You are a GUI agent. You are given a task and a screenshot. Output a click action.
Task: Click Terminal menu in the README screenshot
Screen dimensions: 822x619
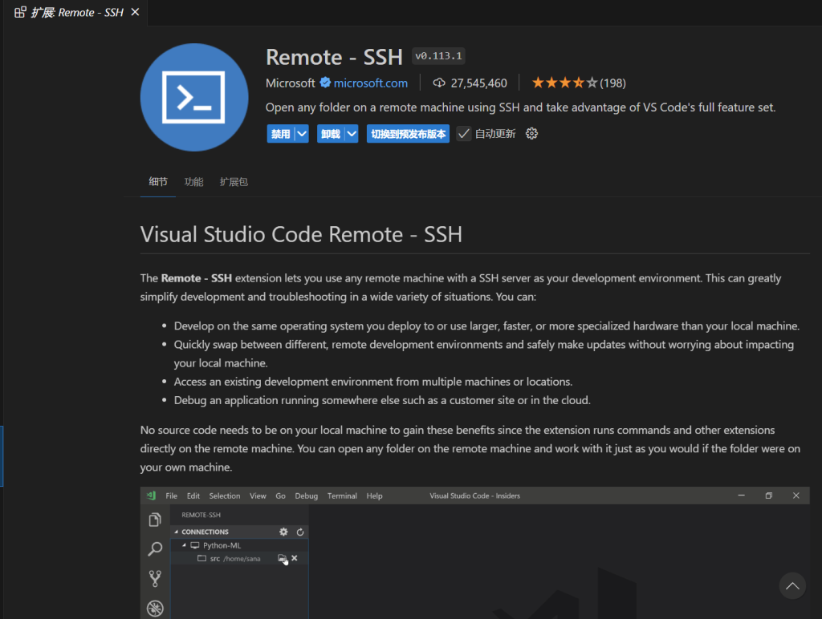[342, 496]
